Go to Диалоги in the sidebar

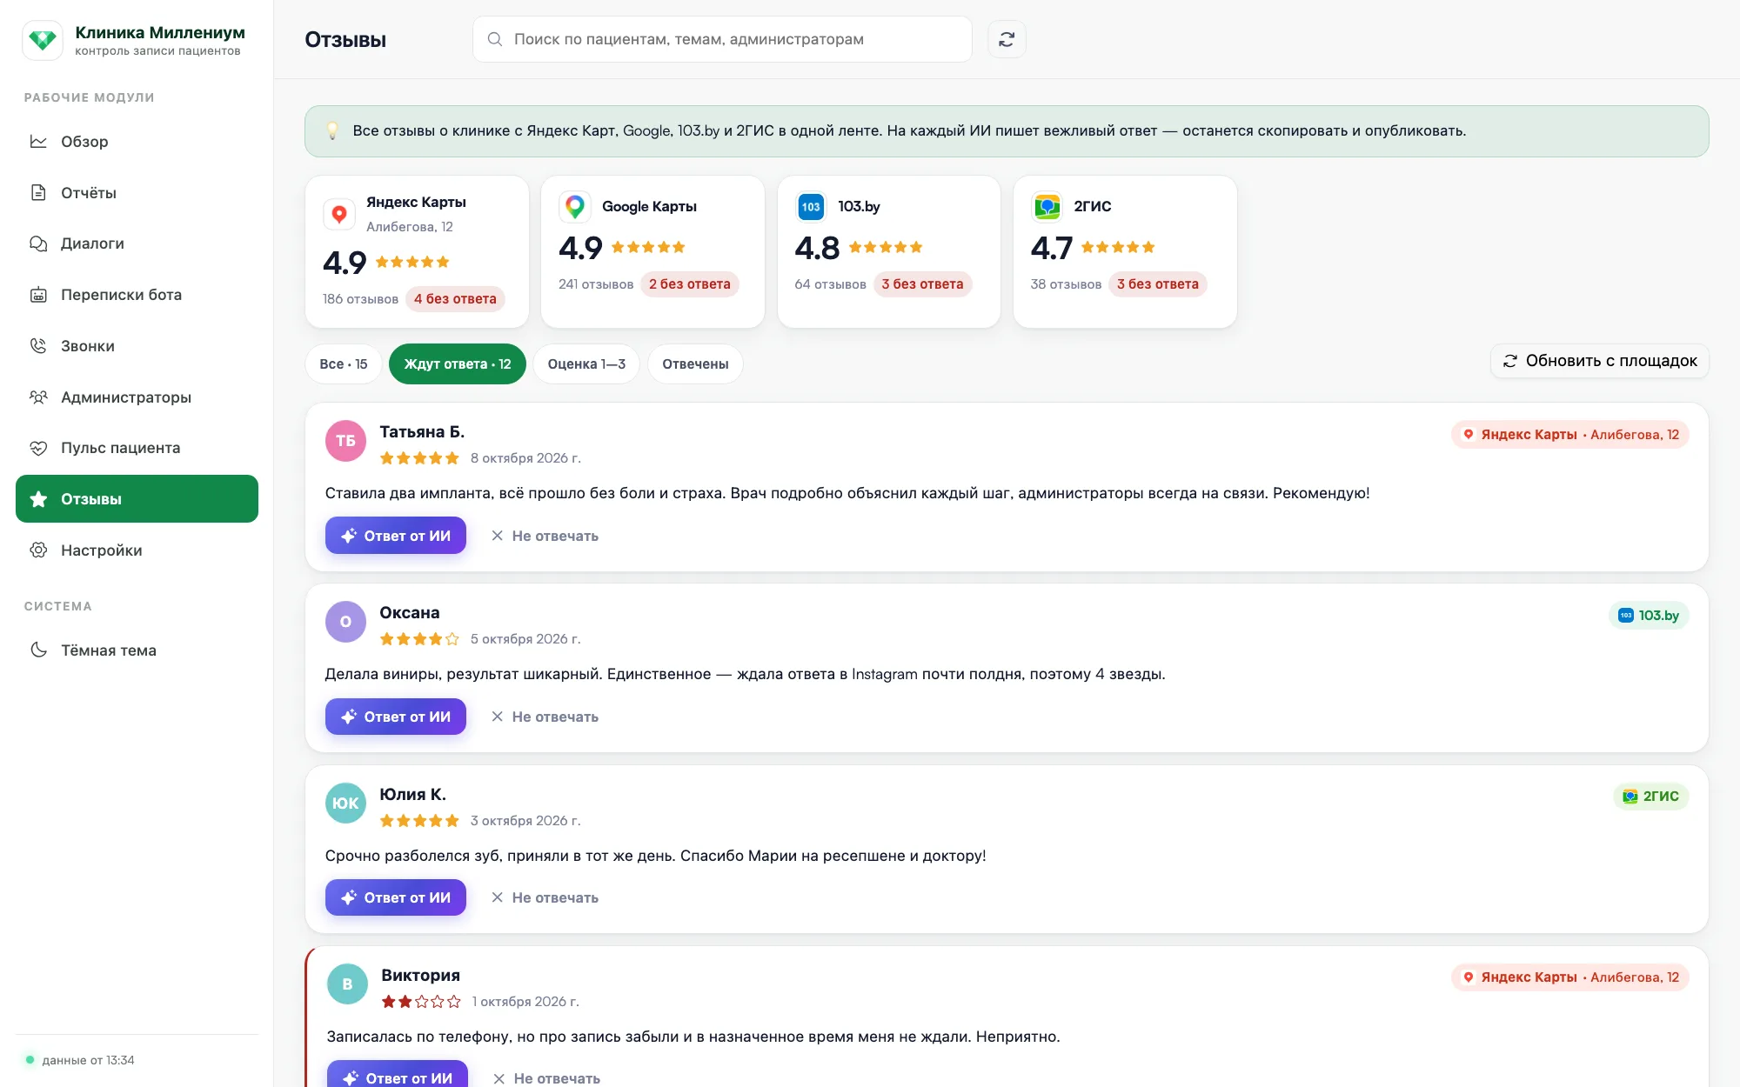point(137,243)
